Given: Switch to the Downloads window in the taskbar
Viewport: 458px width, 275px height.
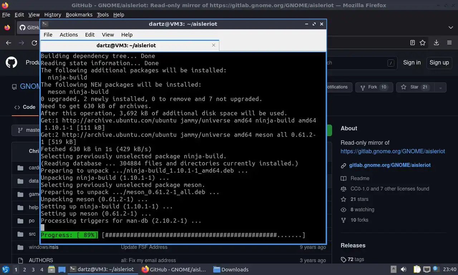Looking at the screenshot, I should coord(231,269).
